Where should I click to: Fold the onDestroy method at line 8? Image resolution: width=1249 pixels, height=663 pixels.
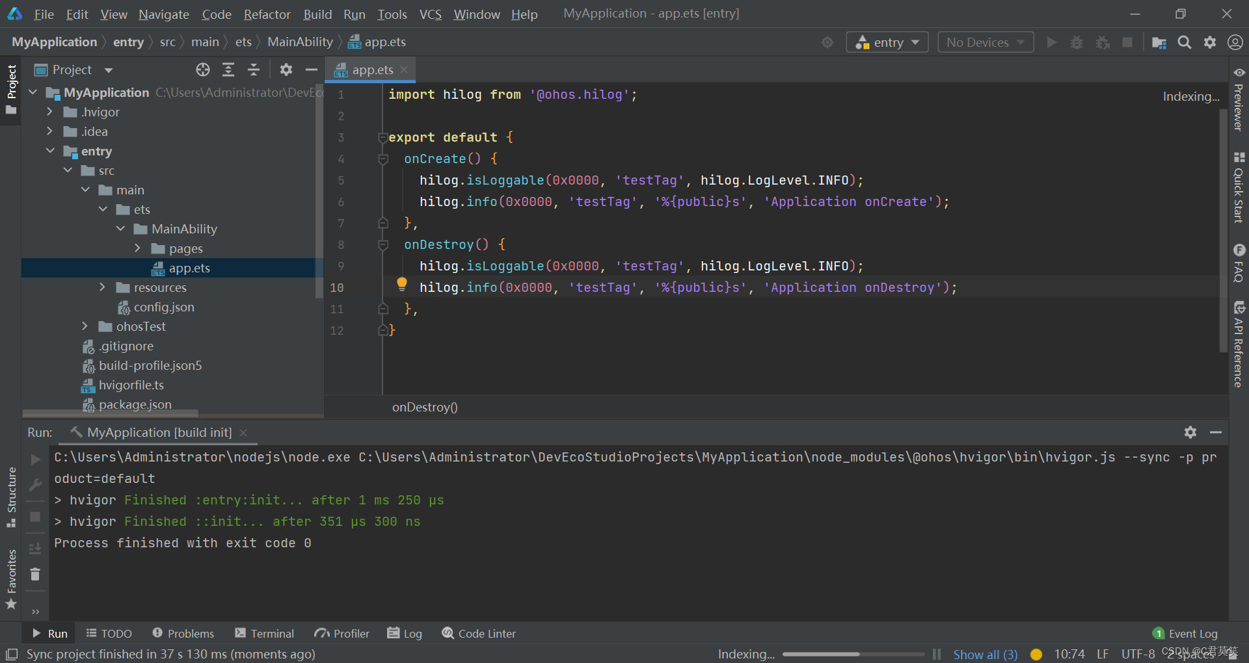pyautogui.click(x=383, y=244)
